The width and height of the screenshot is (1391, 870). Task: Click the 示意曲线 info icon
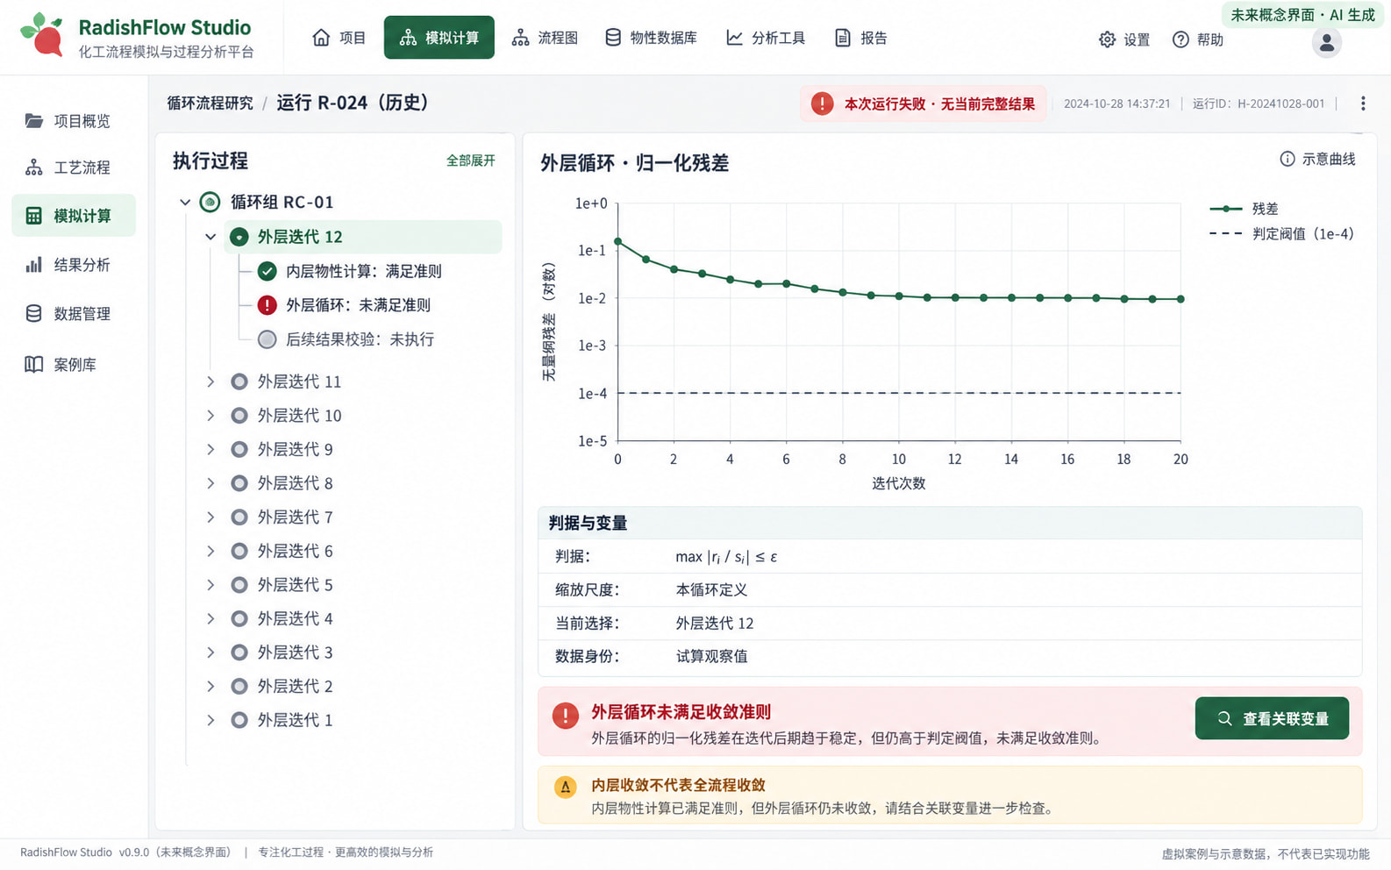(1287, 159)
